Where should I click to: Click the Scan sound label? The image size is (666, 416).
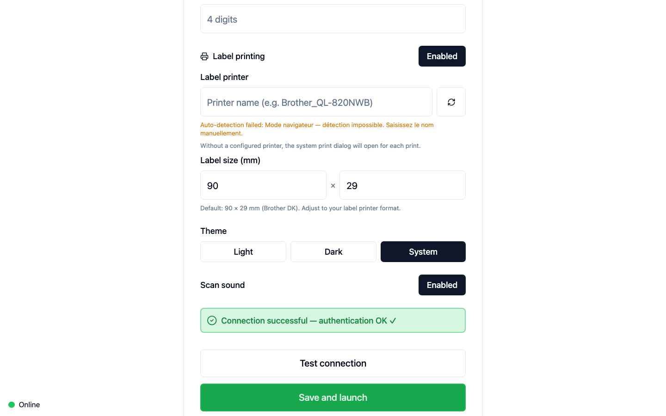[222, 285]
